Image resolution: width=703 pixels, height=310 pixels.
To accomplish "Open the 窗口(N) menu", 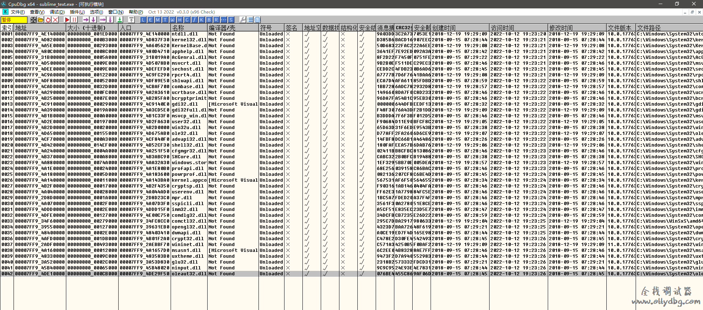I will (x=116, y=12).
